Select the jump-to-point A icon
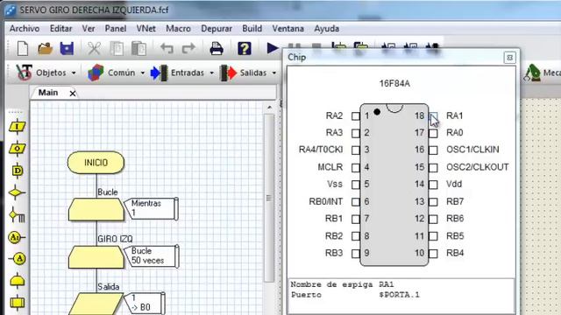Screen dimensions: 561x315 pyautogui.click(x=18, y=259)
